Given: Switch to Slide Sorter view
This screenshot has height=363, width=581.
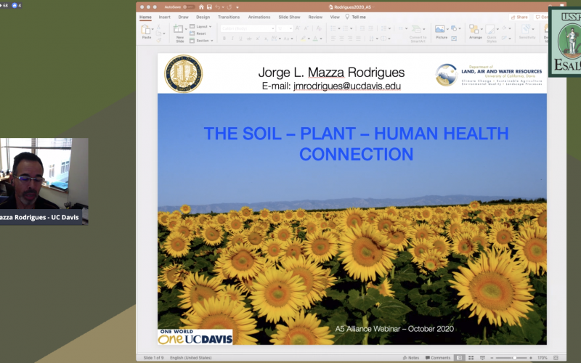Looking at the screenshot, I should (471, 358).
